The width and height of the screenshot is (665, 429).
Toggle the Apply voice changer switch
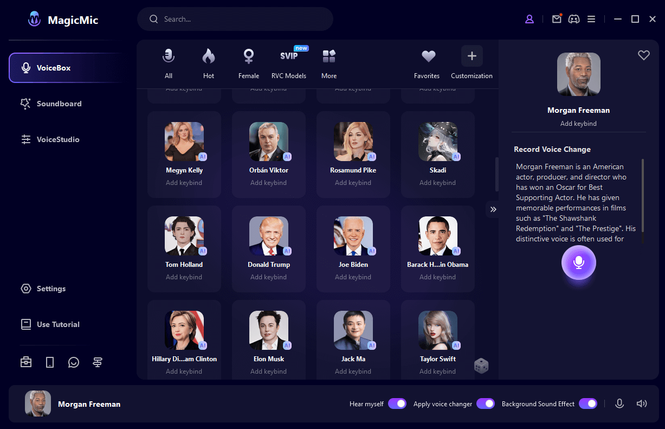coord(486,404)
